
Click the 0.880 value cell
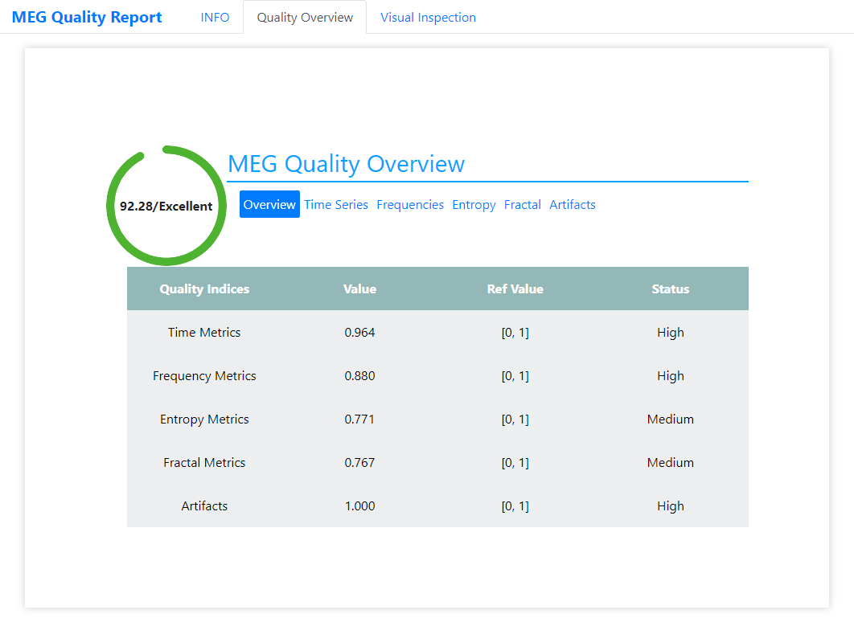tap(359, 375)
